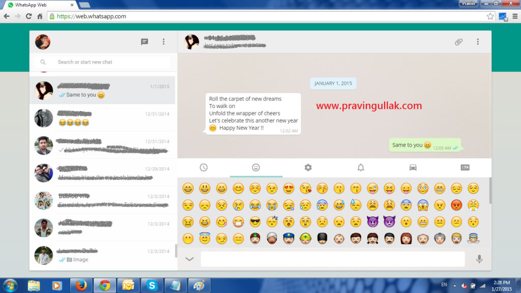Open car travel emoji tab
The width and height of the screenshot is (521, 293).
click(413, 167)
